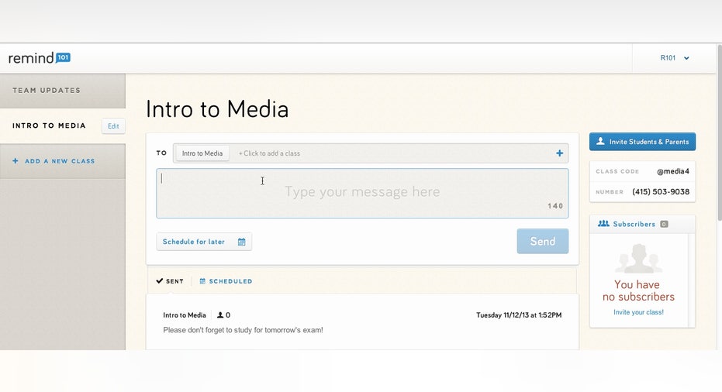Click the Invite Students & Parents button
722x392 pixels.
(x=642, y=142)
